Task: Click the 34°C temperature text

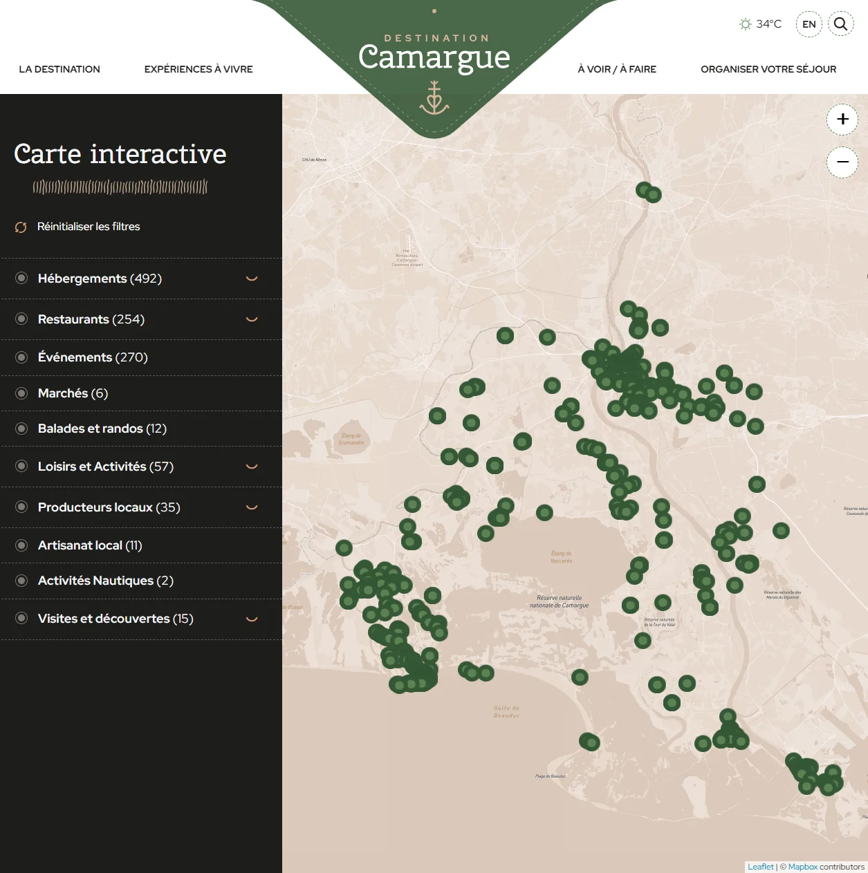Action: click(768, 24)
